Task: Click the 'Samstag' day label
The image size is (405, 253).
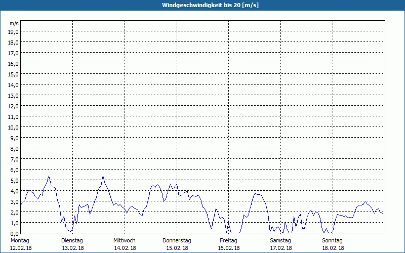Action: tap(280, 241)
